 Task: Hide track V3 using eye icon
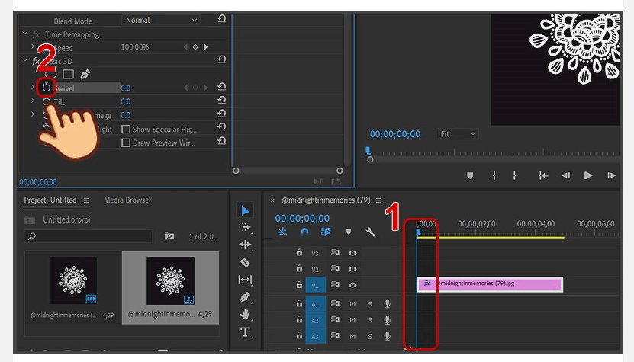(352, 253)
